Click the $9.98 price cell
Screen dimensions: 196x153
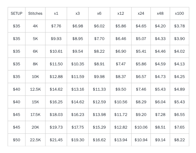(99, 76)
